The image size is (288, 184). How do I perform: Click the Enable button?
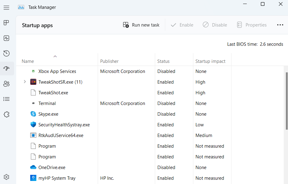(182, 25)
